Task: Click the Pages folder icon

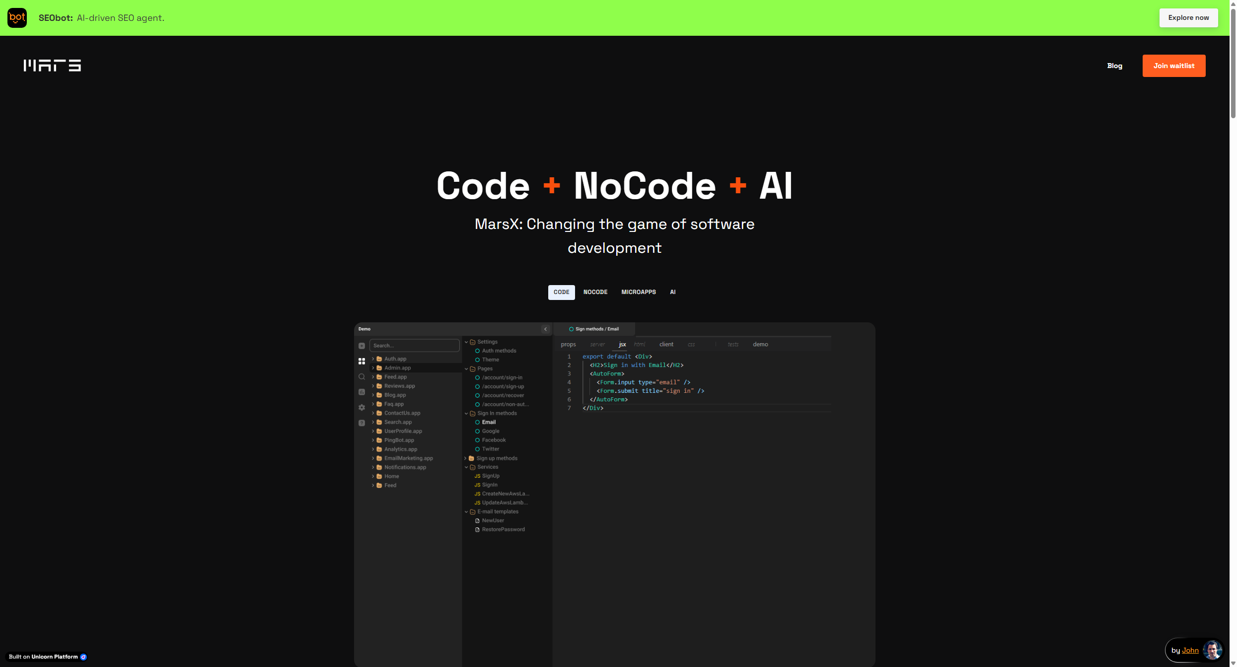Action: point(473,369)
